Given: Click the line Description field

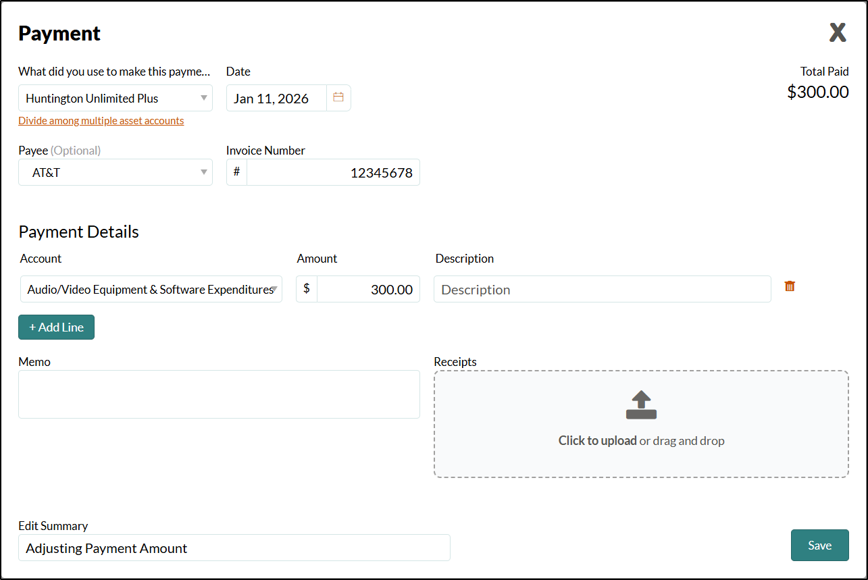Looking at the screenshot, I should pos(603,289).
